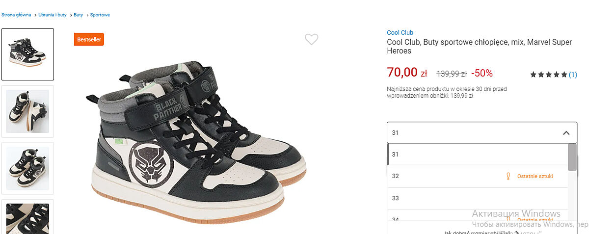This screenshot has height=234, width=589.
Task: Select size 31 from the list
Action: (395, 155)
